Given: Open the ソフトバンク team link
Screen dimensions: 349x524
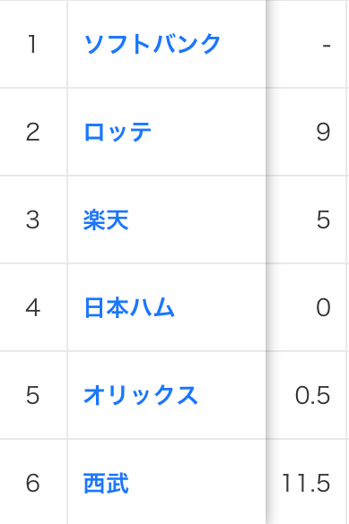Looking at the screenshot, I should [x=152, y=44].
